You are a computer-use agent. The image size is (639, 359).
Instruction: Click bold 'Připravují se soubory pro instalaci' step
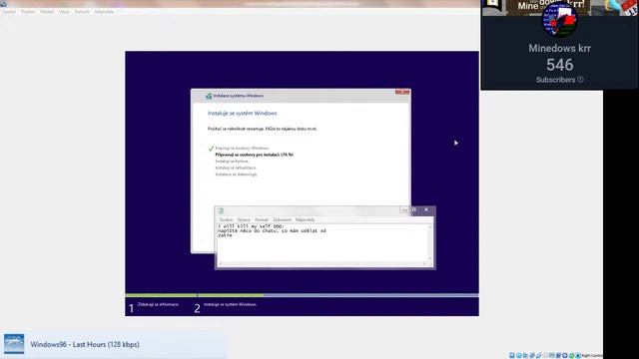(x=255, y=155)
